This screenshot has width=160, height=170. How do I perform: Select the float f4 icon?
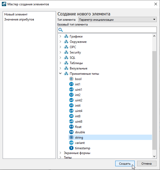tap(71, 127)
